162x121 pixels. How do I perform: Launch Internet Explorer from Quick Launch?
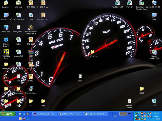coord(24,114)
